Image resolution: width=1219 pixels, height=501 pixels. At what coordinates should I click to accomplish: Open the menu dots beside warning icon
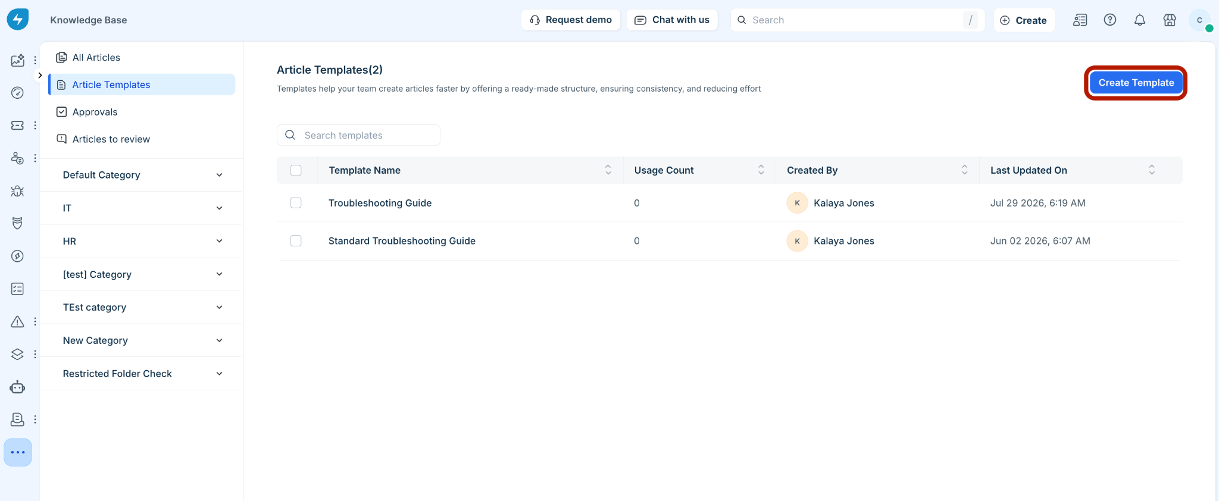[x=35, y=321]
